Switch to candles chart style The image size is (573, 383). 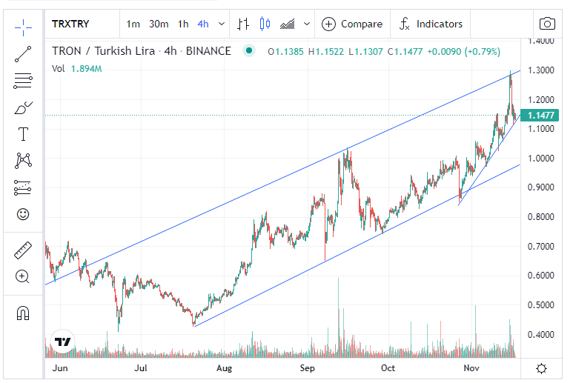pos(265,24)
